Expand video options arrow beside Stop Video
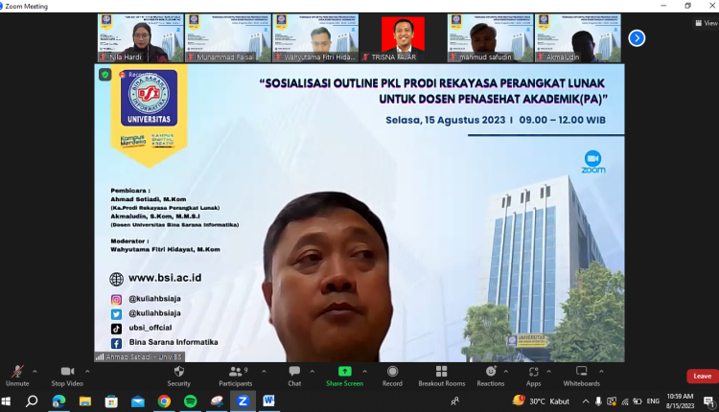 pos(87,372)
